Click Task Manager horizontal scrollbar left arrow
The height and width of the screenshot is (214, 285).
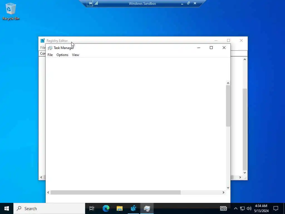48,192
